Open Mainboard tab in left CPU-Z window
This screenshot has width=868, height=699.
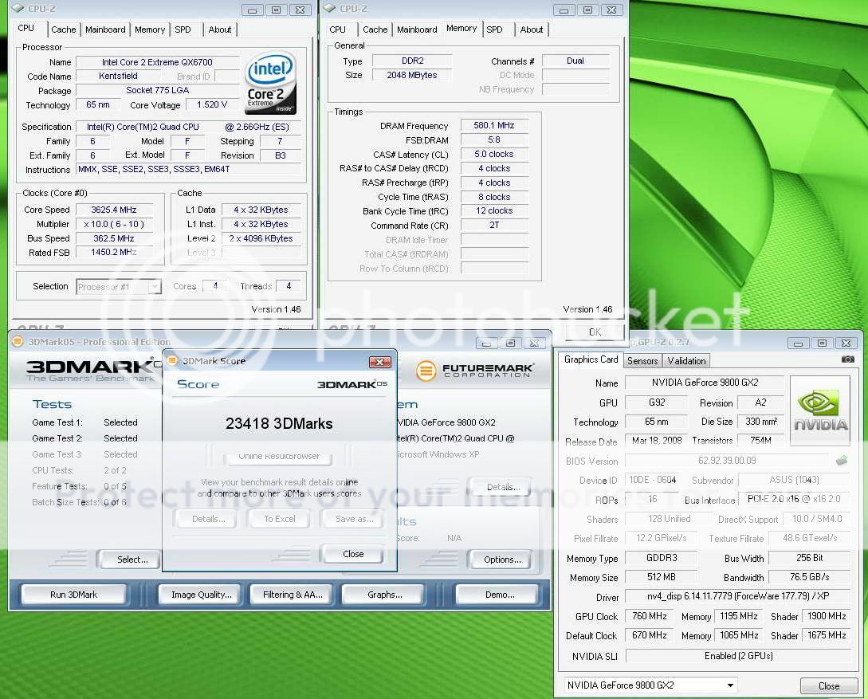[105, 29]
